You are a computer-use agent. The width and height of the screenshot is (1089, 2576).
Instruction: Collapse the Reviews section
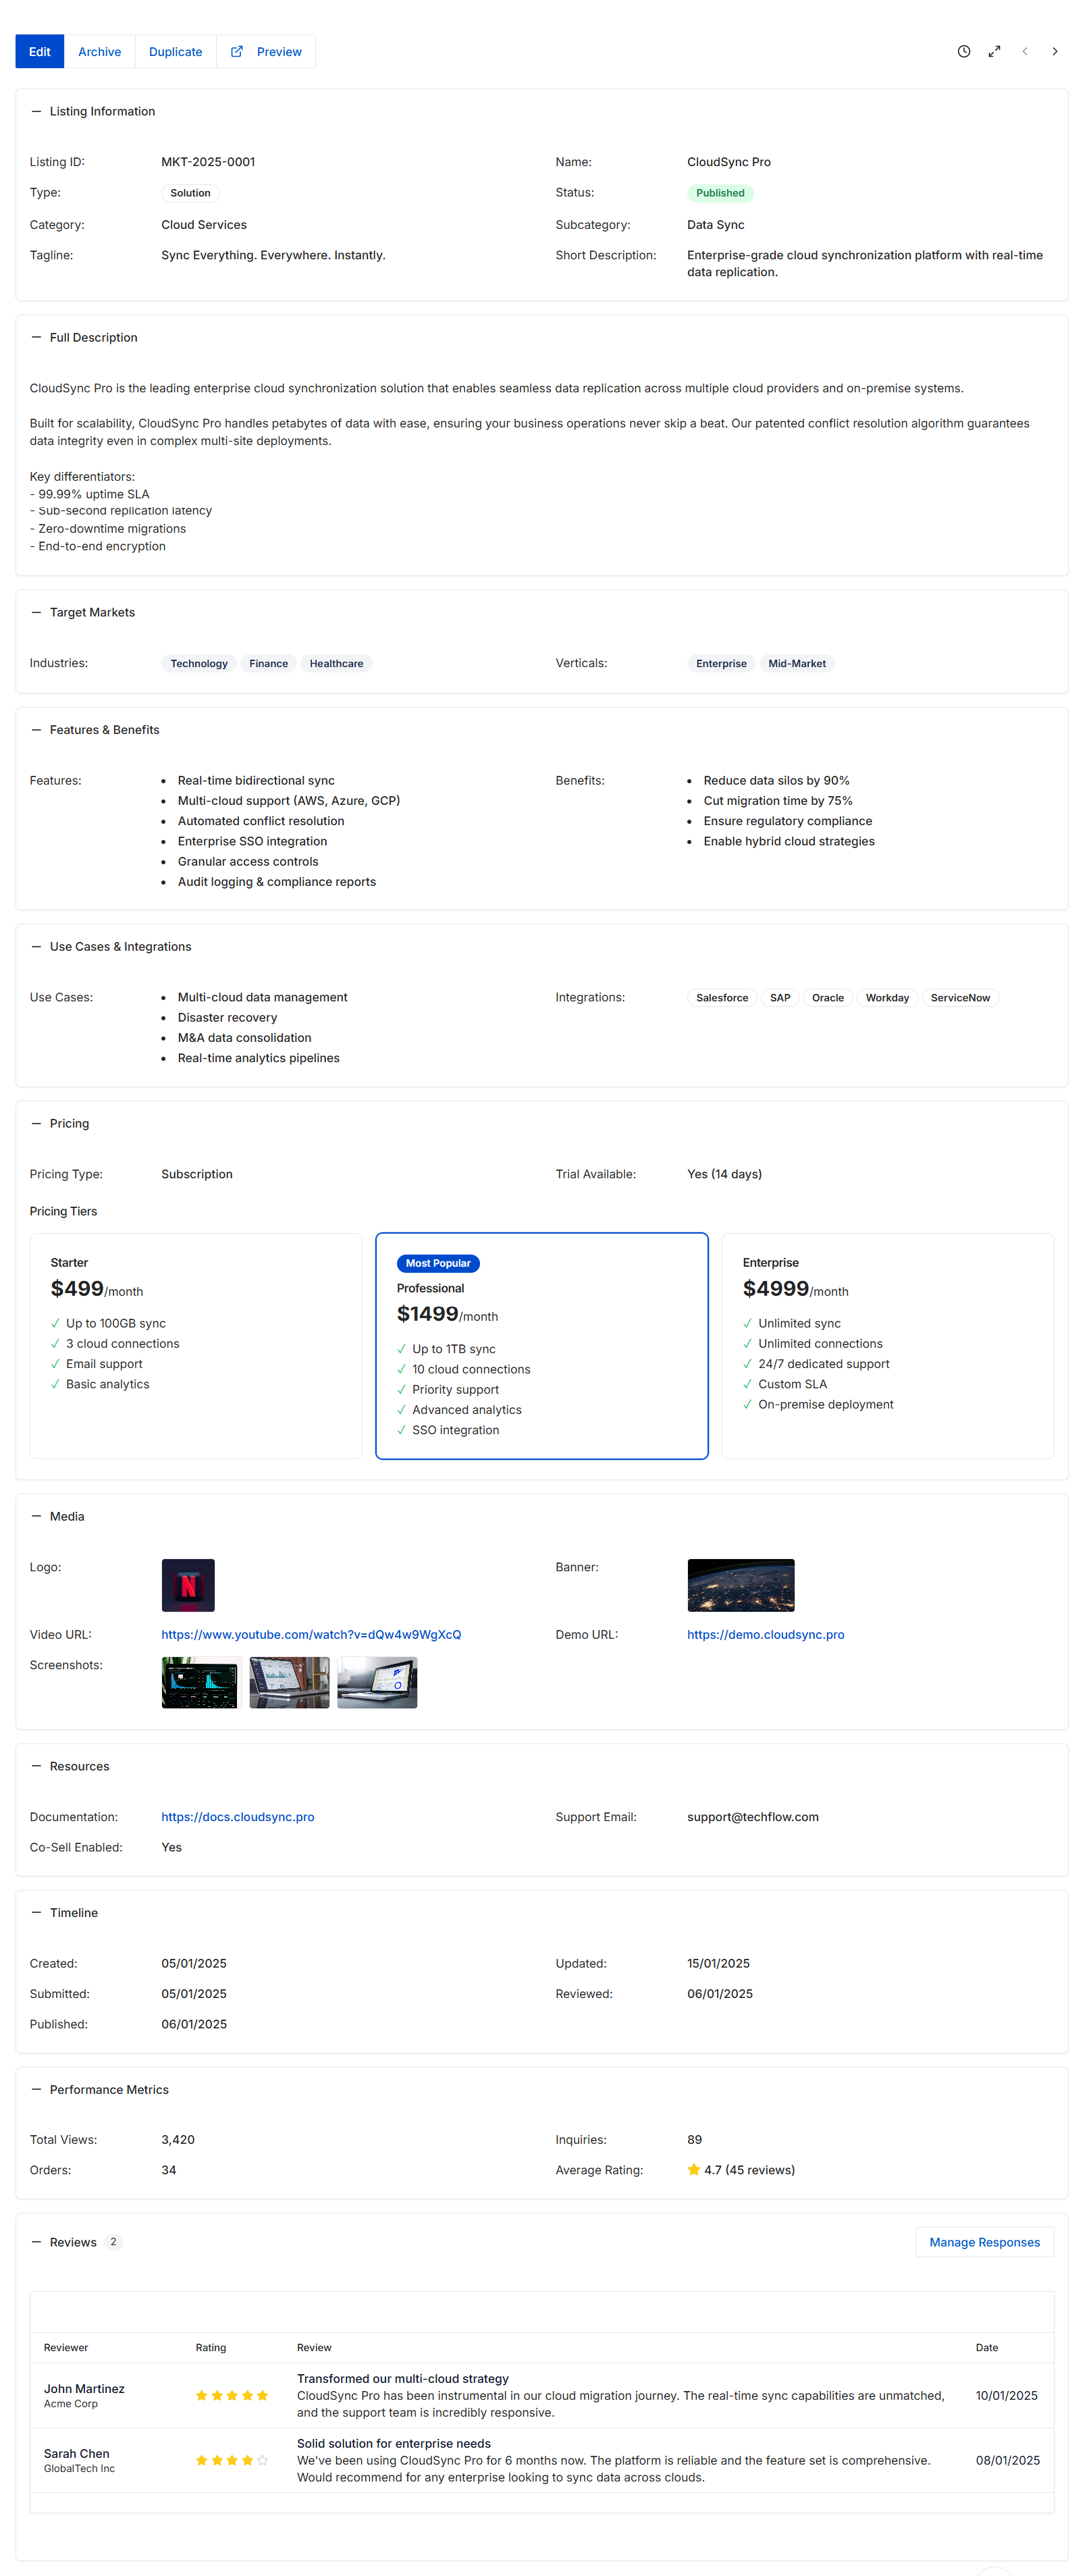pyautogui.click(x=36, y=2242)
